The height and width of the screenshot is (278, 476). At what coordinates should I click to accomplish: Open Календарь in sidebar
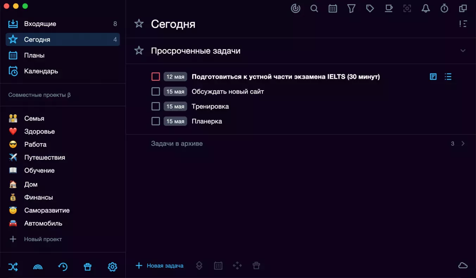(x=63, y=71)
